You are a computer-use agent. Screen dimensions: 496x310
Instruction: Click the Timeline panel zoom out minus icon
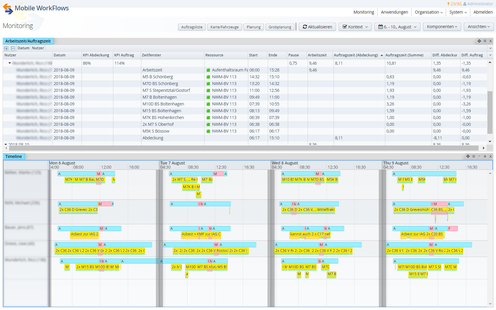(479, 156)
